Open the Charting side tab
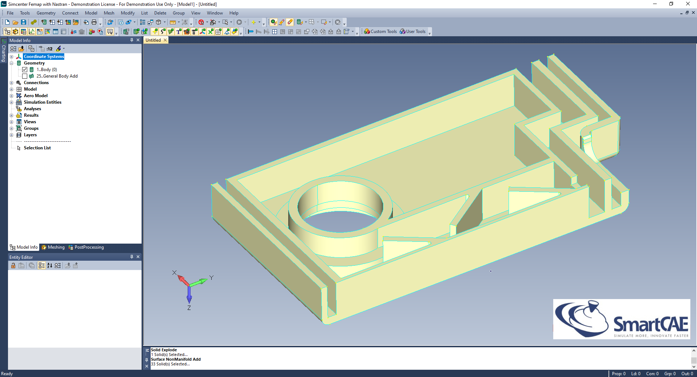The image size is (697, 377). pyautogui.click(x=4, y=50)
